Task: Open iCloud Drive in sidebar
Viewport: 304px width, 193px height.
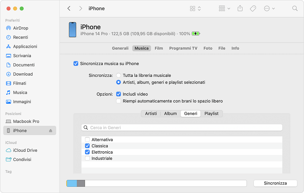Action: [25, 151]
